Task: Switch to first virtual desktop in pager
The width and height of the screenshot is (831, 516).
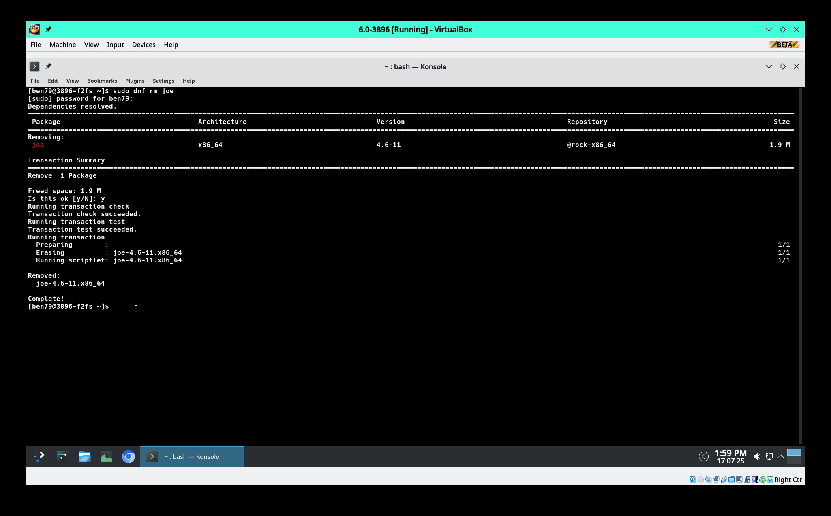Action: tap(794, 452)
